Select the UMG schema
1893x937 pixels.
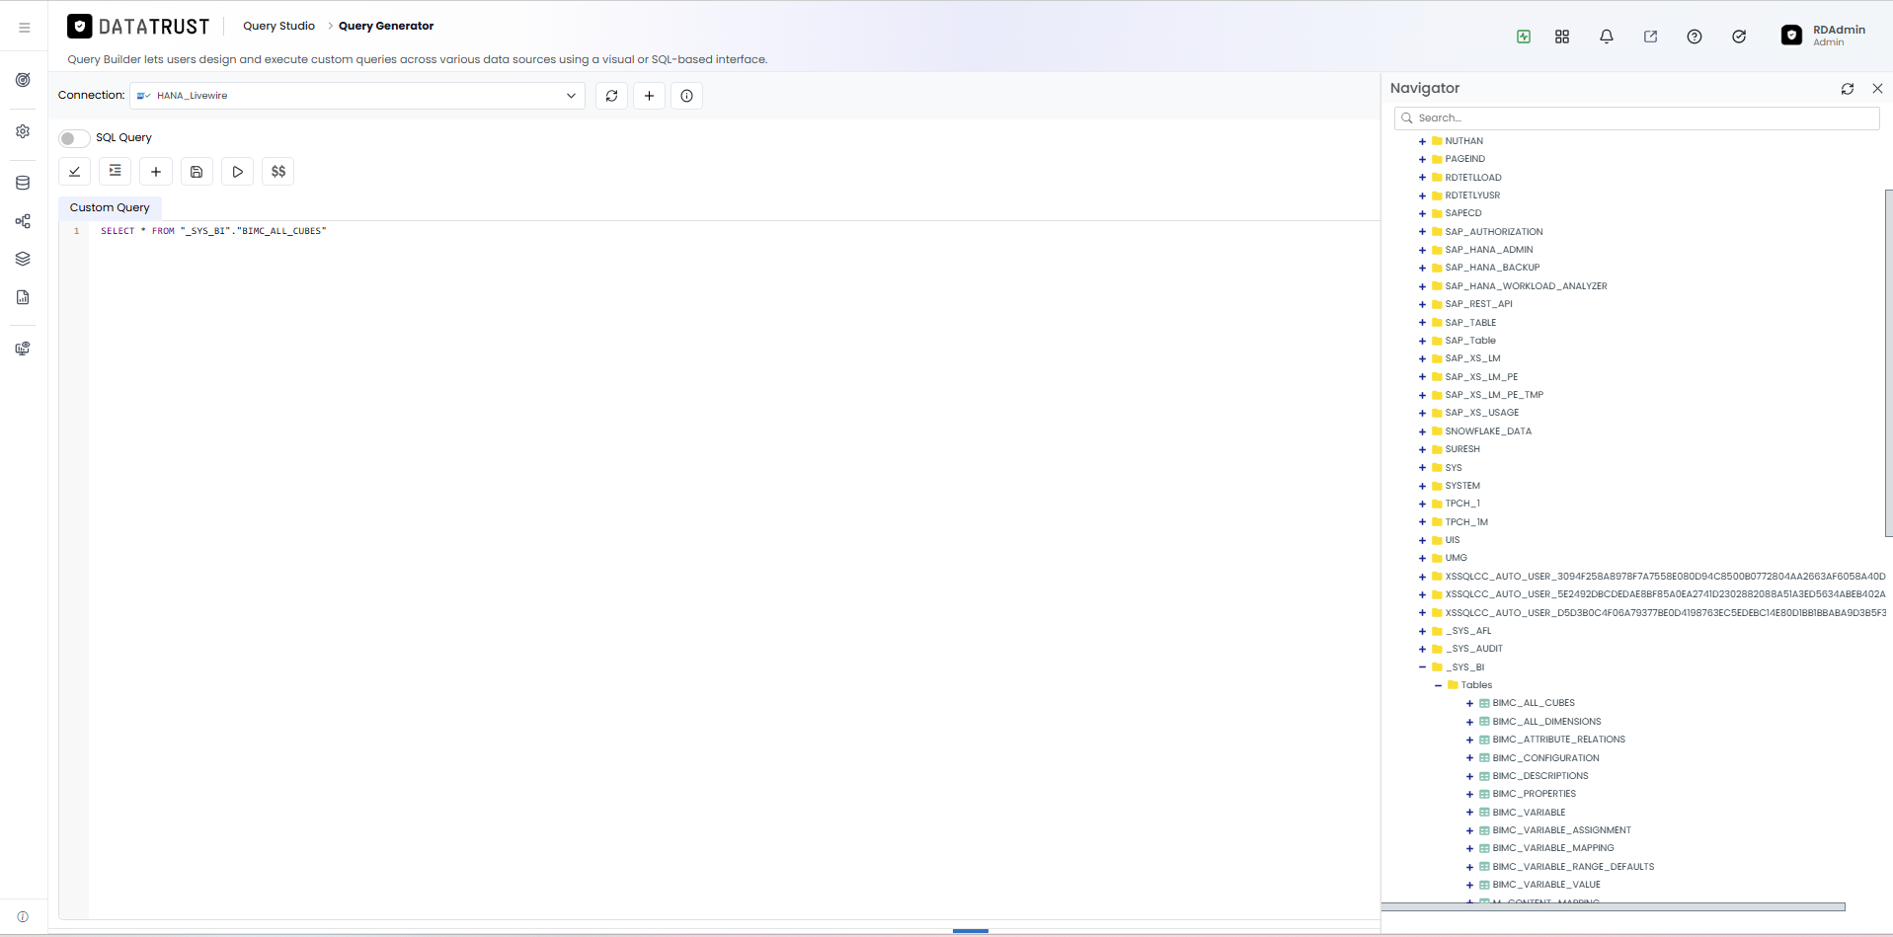(1456, 558)
